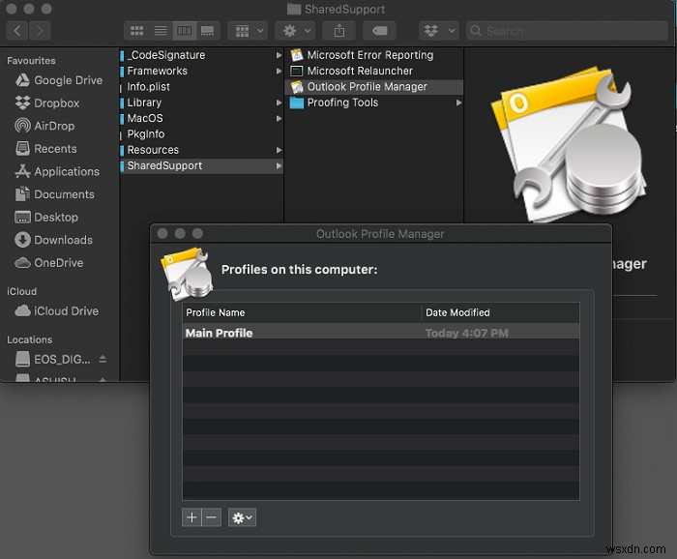Open Downloads in the Finder sidebar
677x559 pixels.
point(63,240)
